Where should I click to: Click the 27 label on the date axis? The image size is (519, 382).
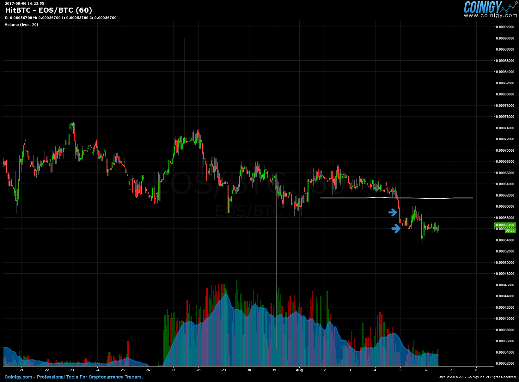(x=173, y=370)
